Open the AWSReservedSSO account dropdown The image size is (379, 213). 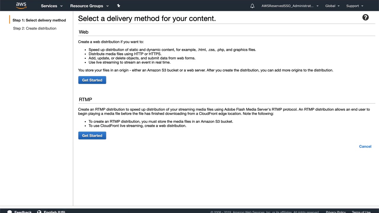tap(290, 6)
